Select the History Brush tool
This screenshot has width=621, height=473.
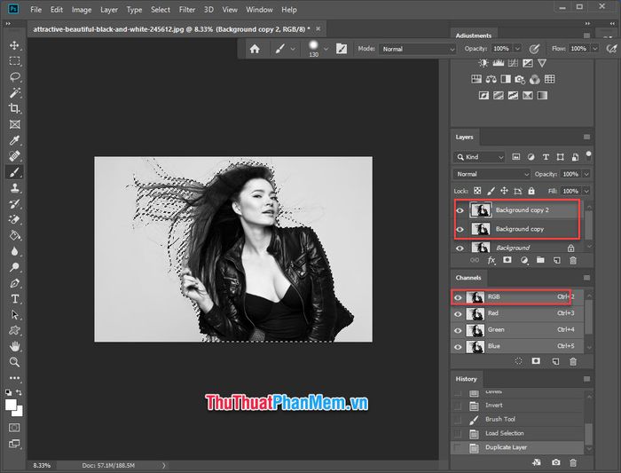pos(15,203)
